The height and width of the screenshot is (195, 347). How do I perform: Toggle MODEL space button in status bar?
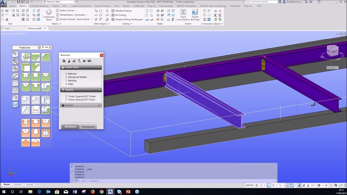[250, 185]
